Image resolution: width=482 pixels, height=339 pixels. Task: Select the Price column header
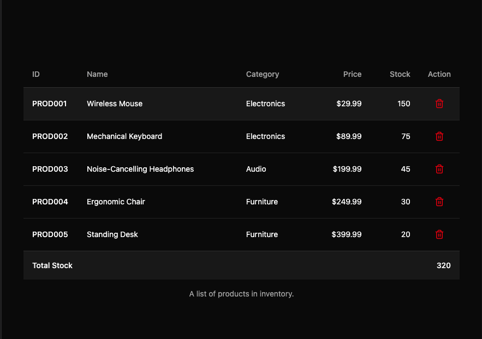pyautogui.click(x=352, y=74)
